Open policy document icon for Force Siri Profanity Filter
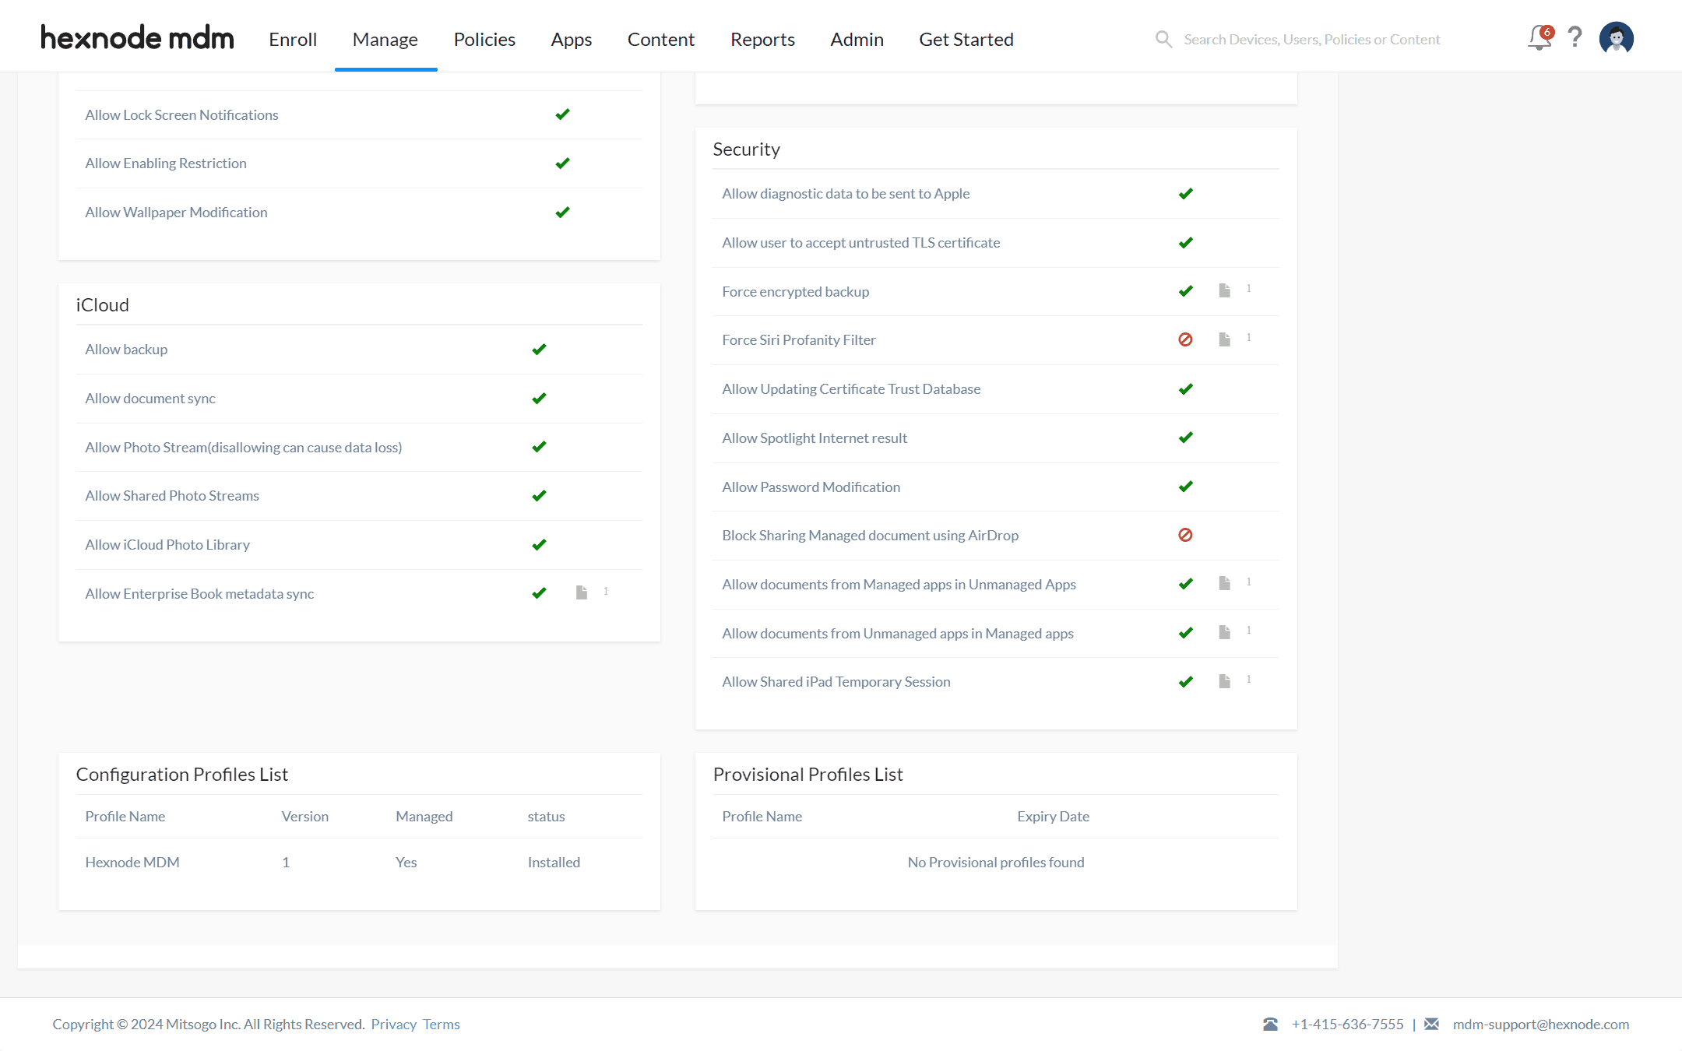The height and width of the screenshot is (1051, 1682). pos(1224,339)
